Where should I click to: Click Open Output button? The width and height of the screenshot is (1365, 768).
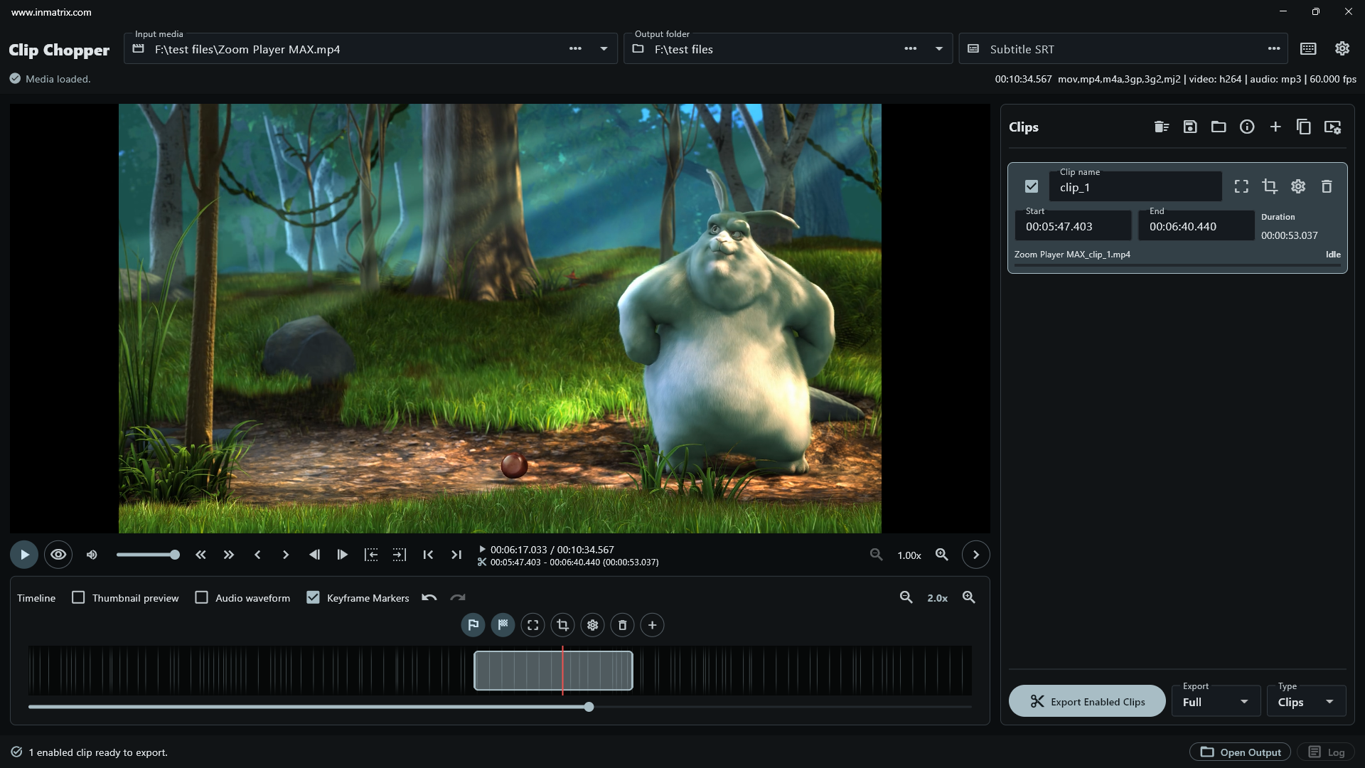click(1241, 752)
